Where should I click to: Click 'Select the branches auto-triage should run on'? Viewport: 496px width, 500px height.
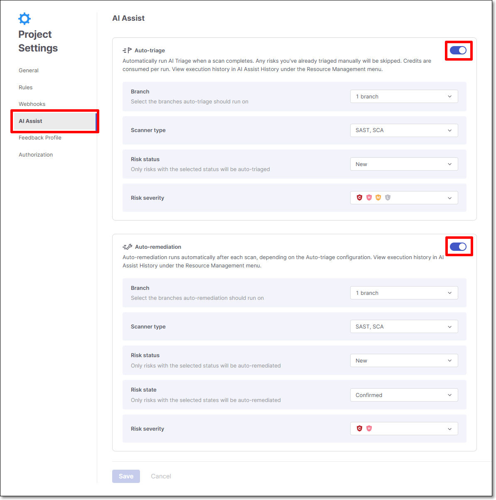[189, 102]
